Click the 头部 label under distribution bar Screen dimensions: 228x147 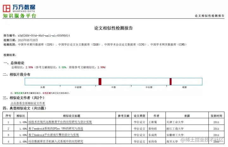[42, 87]
